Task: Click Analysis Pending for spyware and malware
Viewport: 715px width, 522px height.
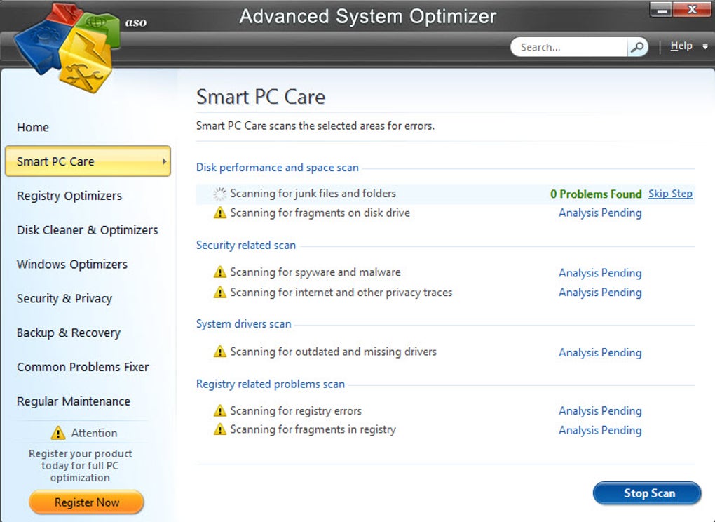Action: pyautogui.click(x=600, y=273)
